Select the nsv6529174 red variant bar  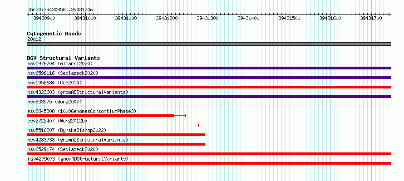tap(209, 154)
